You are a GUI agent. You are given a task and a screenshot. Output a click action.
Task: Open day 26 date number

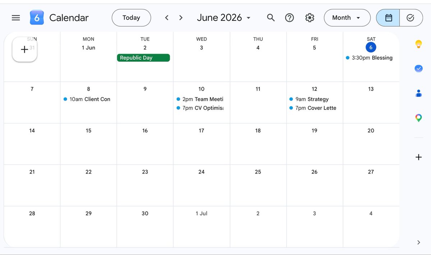point(314,172)
